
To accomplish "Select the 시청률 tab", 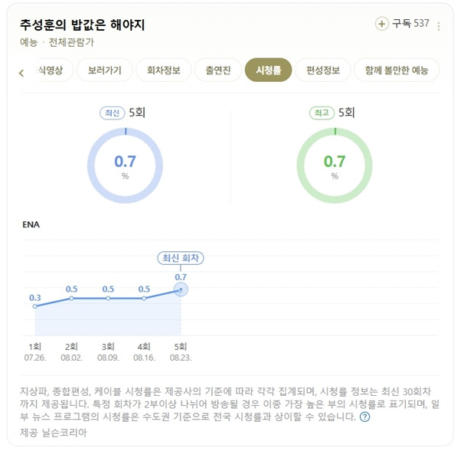I will (x=268, y=70).
